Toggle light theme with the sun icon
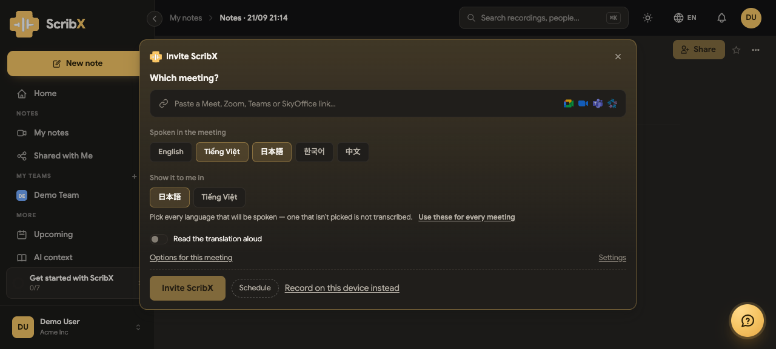 [648, 18]
